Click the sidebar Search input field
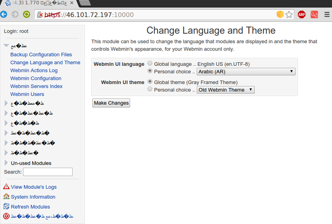332x224 pixels. point(48,172)
